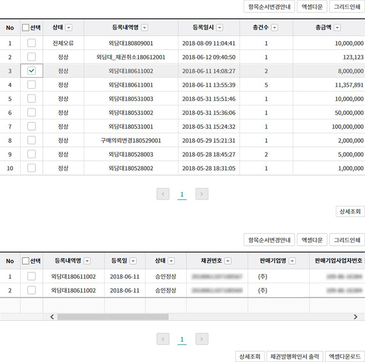Check the select-all box in upper grid header
365x362 pixels.
[x=26, y=28]
